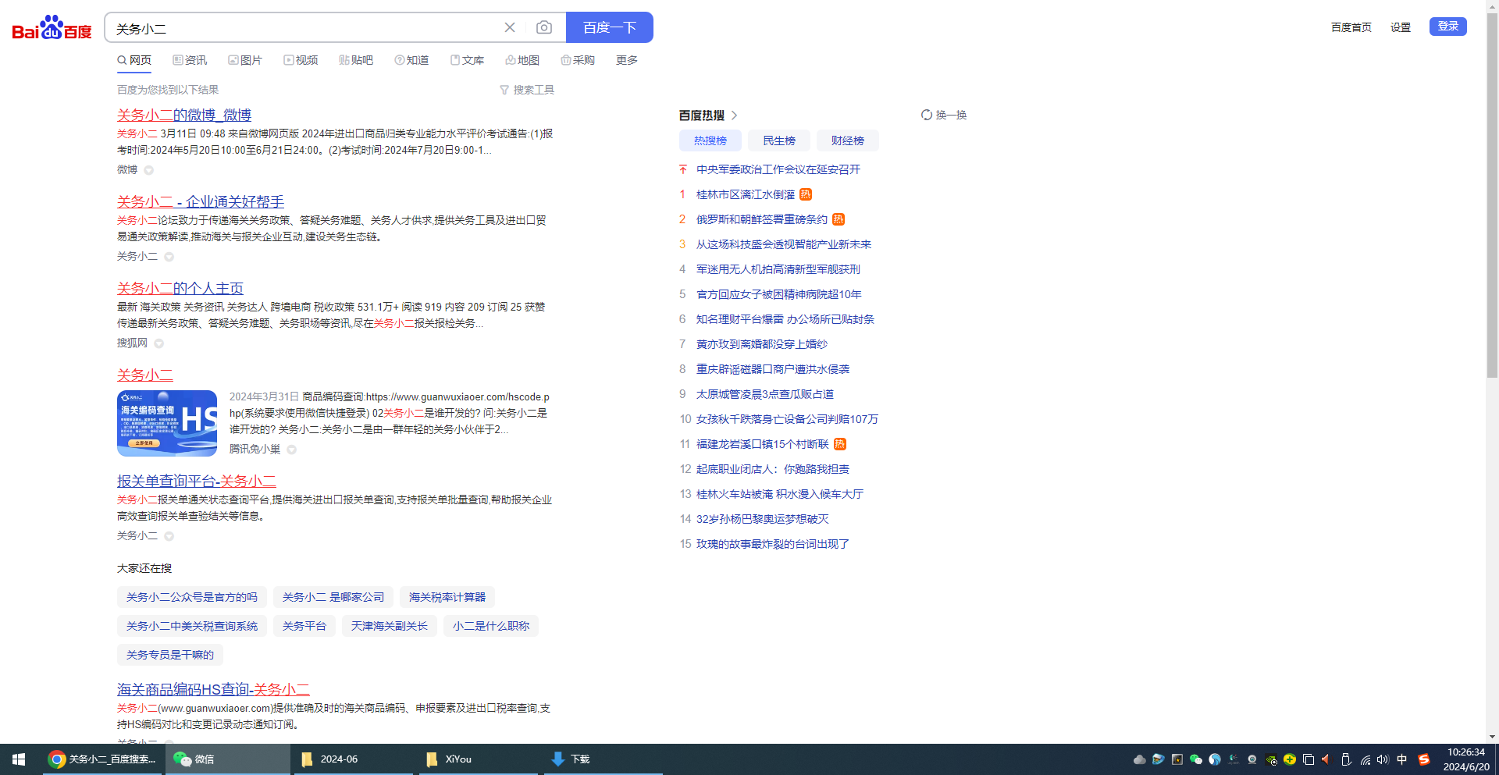Open 关务小二 - 企业通关好帮手 result
The width and height of the screenshot is (1499, 775).
click(x=201, y=202)
